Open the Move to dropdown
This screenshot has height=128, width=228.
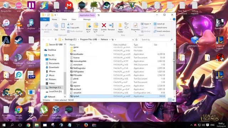pos(88,28)
